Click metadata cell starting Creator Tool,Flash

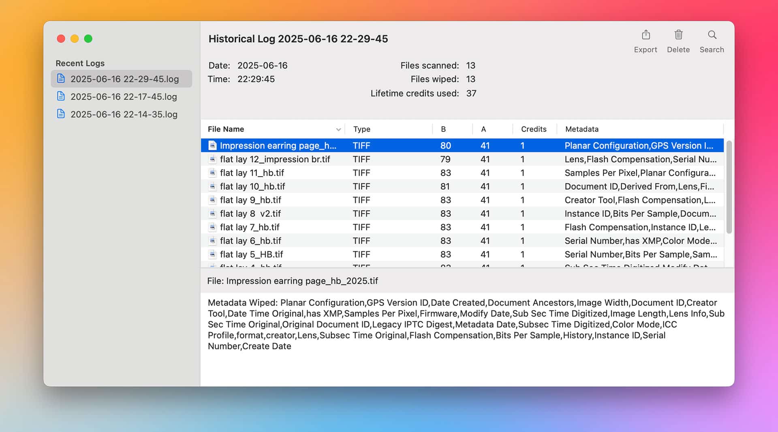click(x=640, y=200)
